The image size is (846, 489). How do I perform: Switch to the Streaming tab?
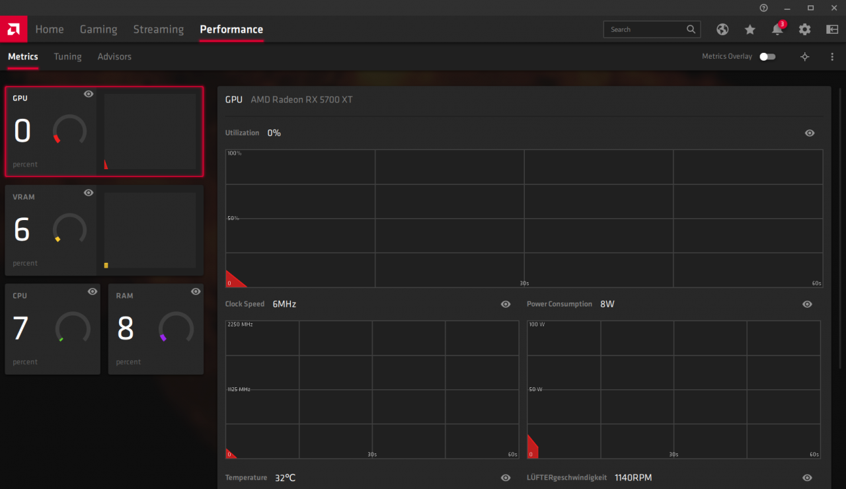point(159,29)
